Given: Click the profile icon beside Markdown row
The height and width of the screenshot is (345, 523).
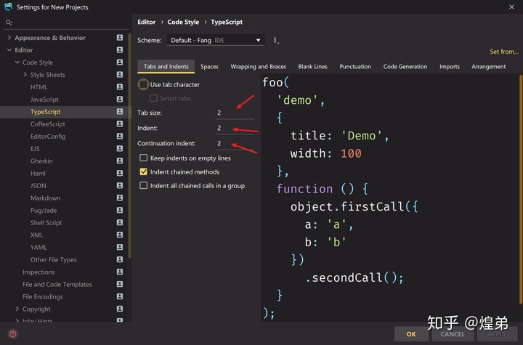Looking at the screenshot, I should point(120,198).
